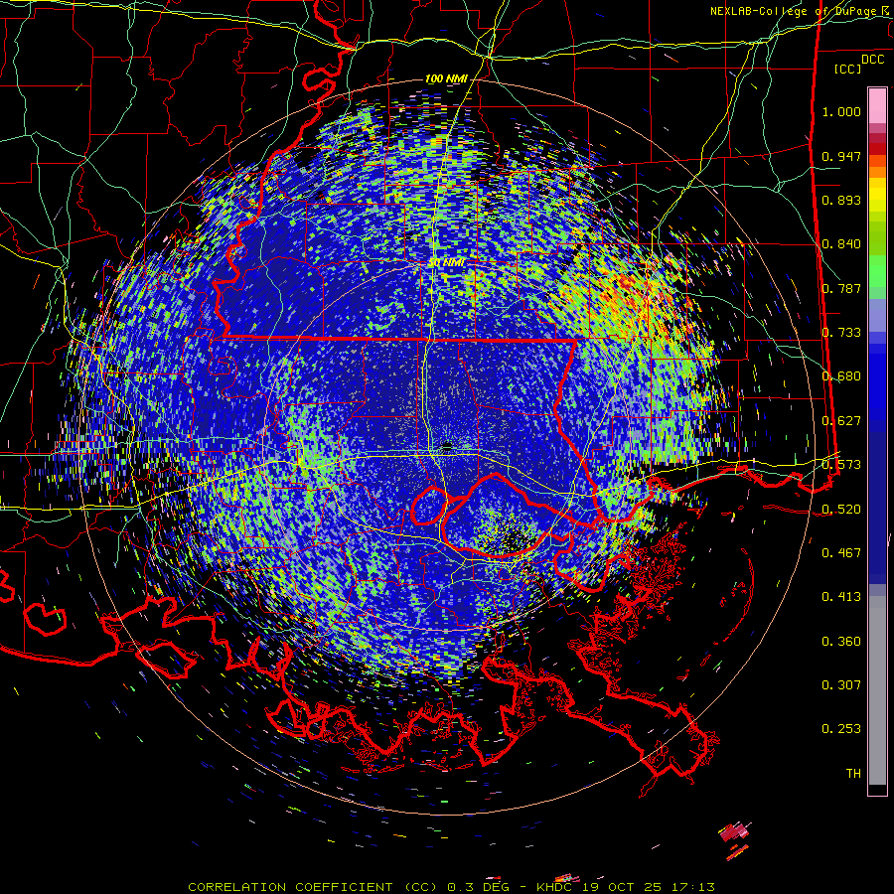
Task: Click the 0.893 legend value
Action: click(x=841, y=200)
